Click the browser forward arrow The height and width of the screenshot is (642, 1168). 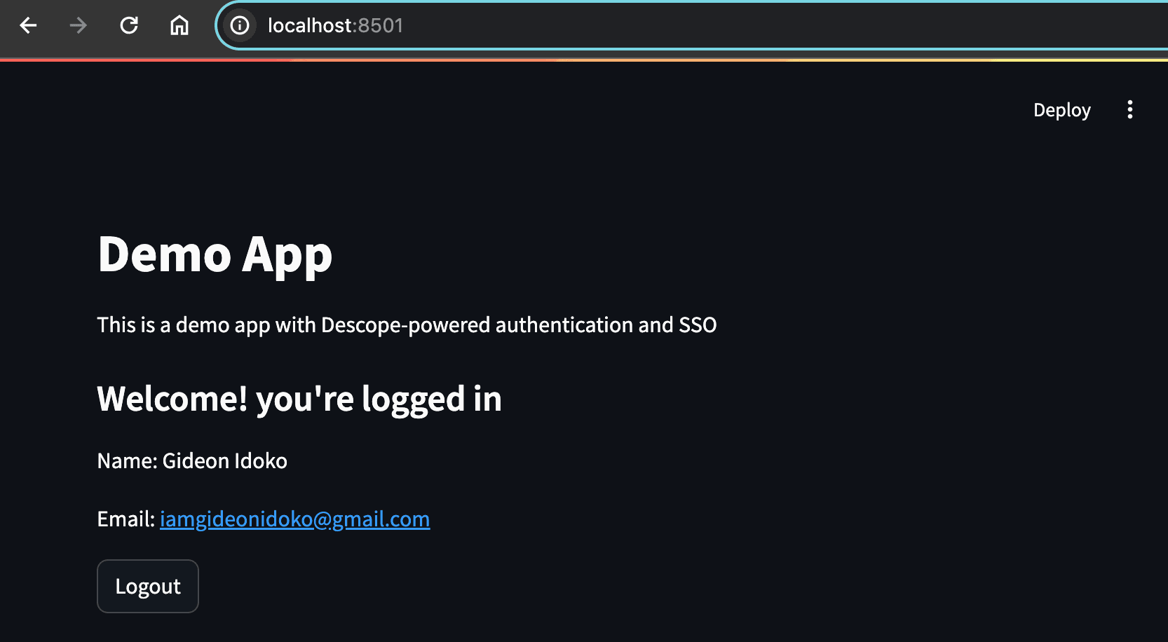pyautogui.click(x=79, y=26)
